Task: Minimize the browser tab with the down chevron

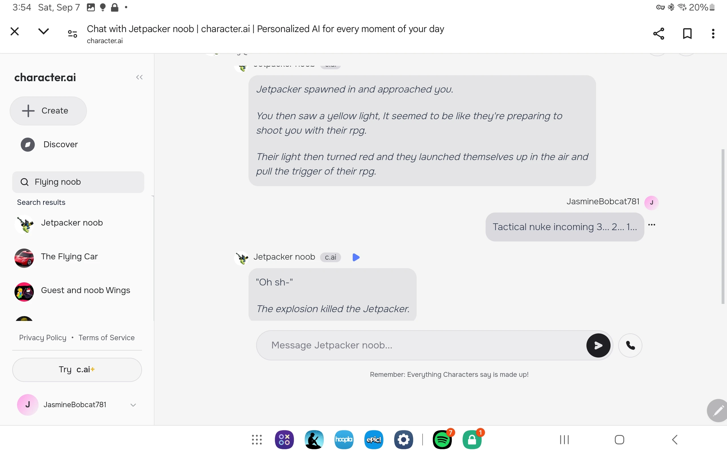Action: pos(43,31)
